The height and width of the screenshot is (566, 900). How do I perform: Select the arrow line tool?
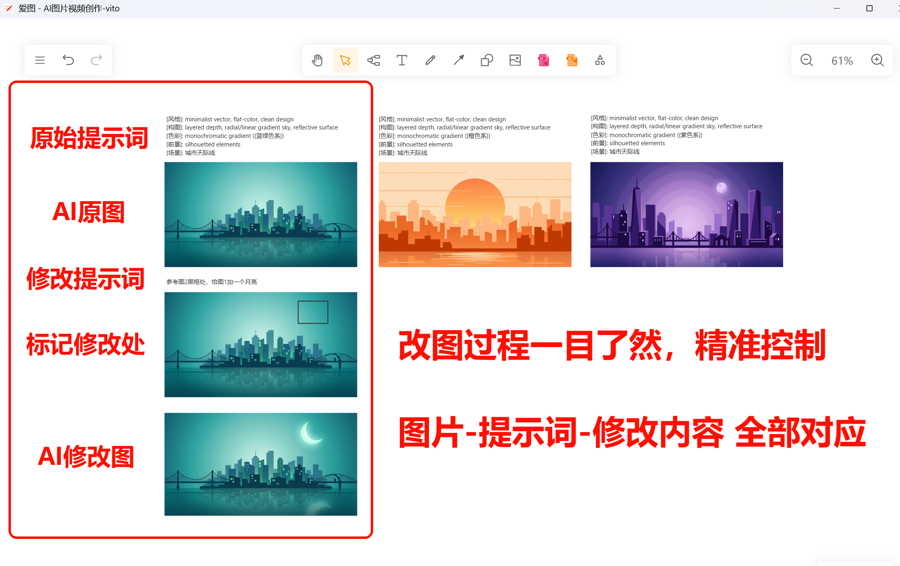pos(458,60)
